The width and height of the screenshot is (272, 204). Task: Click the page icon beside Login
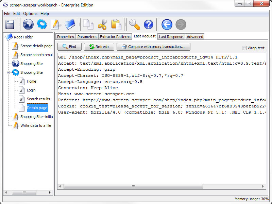point(21,90)
